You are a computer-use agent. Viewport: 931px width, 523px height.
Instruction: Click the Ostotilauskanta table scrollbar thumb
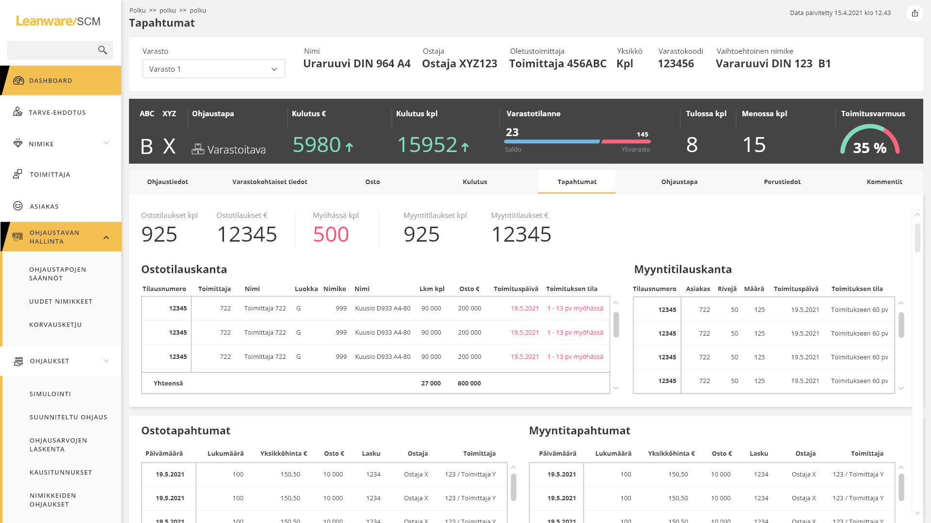click(616, 324)
